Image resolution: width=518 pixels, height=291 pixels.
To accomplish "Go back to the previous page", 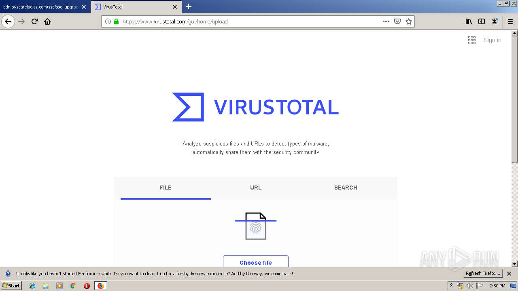I will tap(8, 21).
